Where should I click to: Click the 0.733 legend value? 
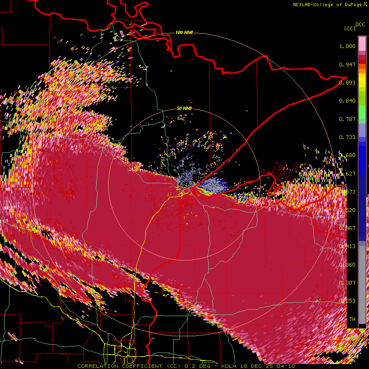coord(347,137)
